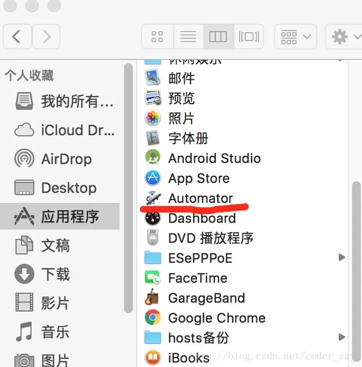
Task: Select the DVD 播放程序 icon
Action: click(153, 238)
